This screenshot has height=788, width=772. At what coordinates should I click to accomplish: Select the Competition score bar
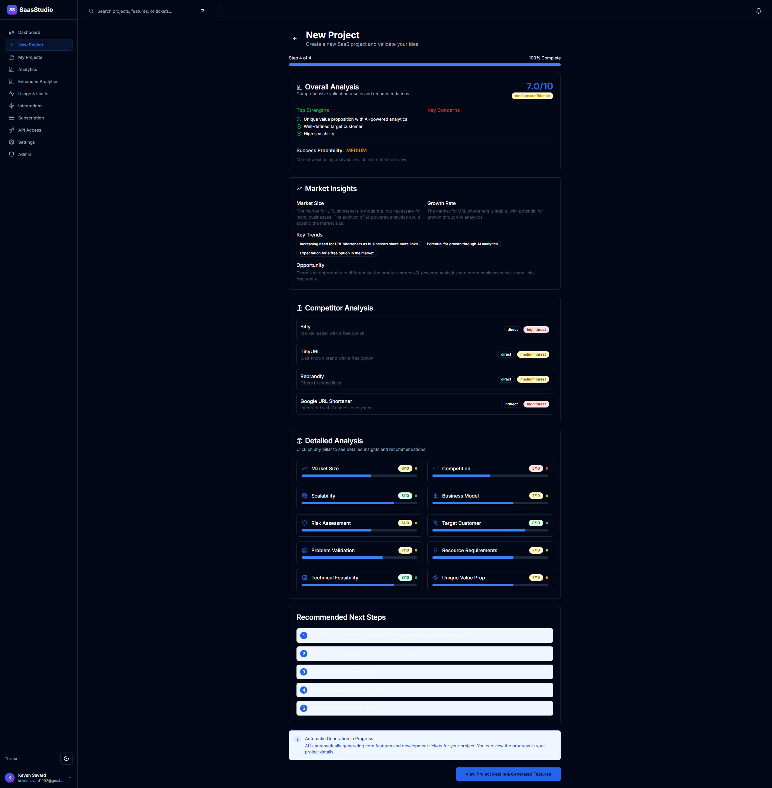(489, 476)
